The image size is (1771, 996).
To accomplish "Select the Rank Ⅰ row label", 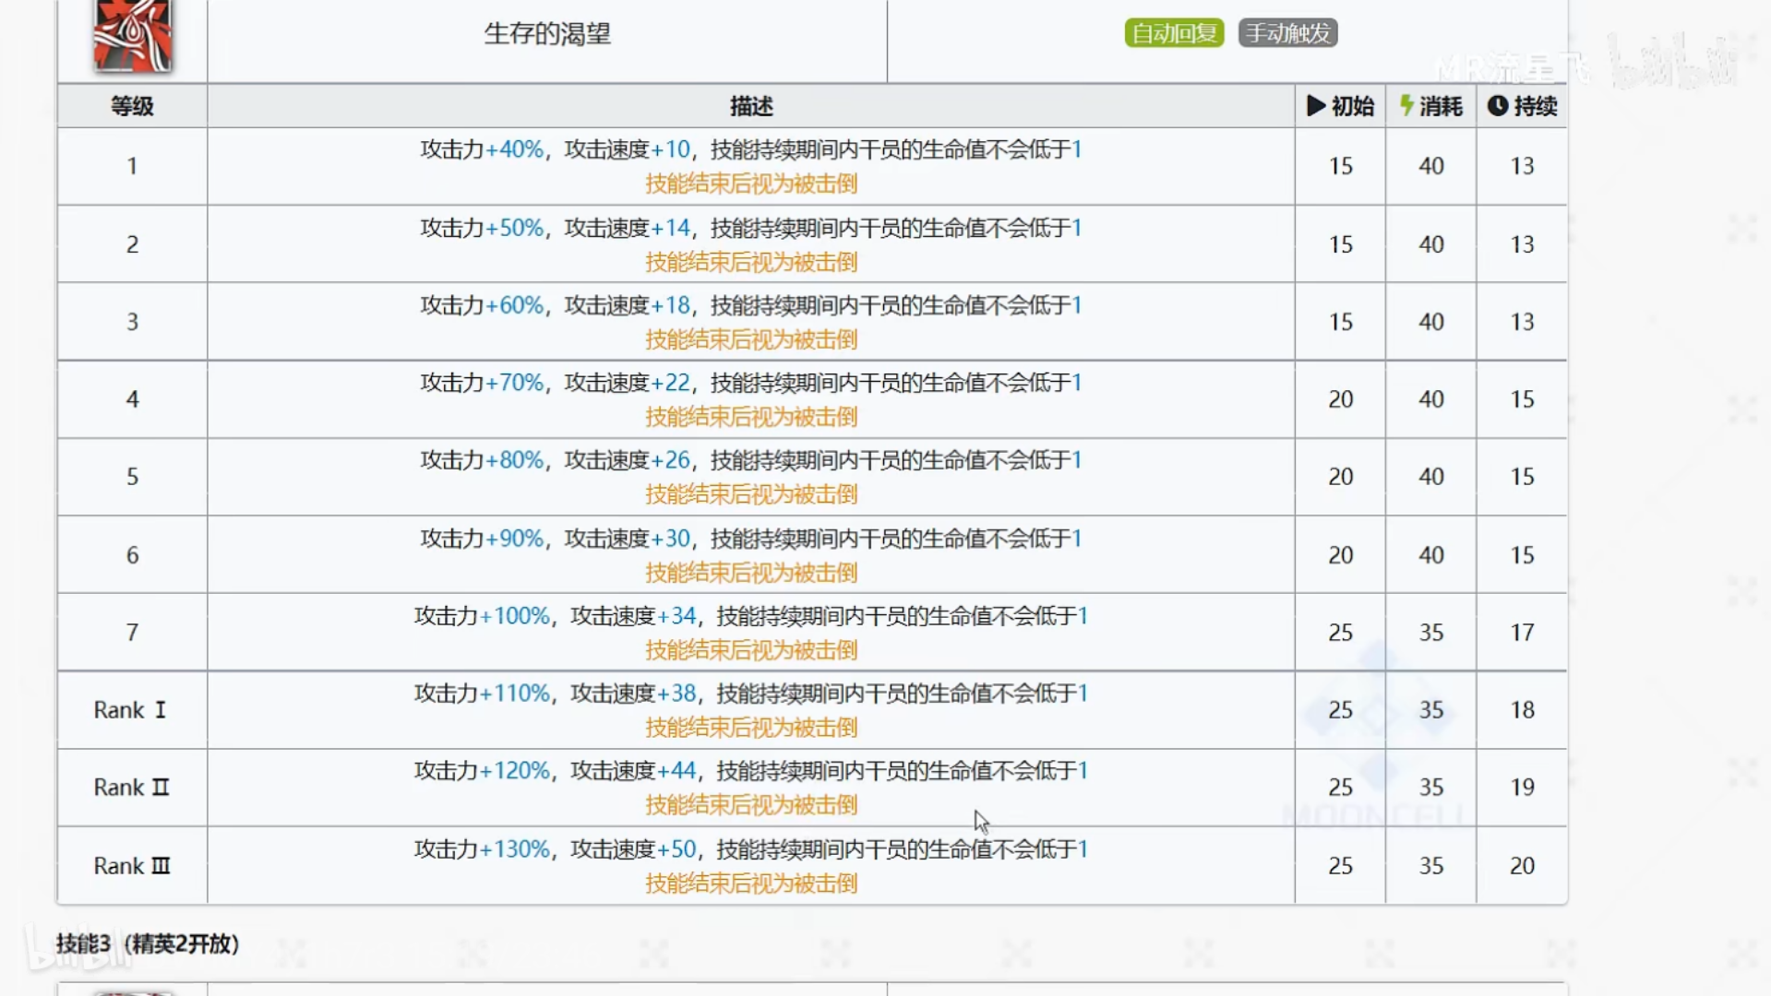I will pyautogui.click(x=130, y=710).
